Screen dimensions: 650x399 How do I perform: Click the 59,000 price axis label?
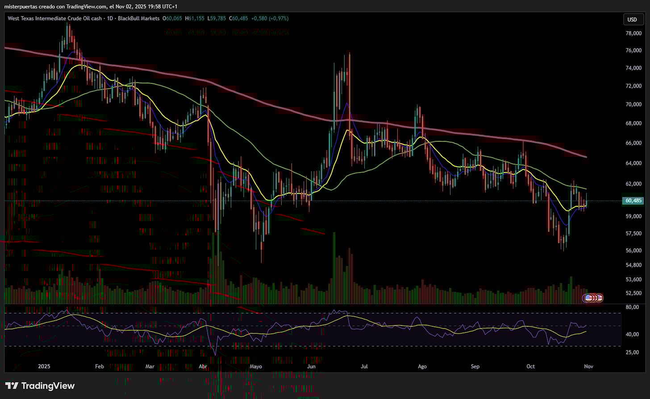[634, 217]
